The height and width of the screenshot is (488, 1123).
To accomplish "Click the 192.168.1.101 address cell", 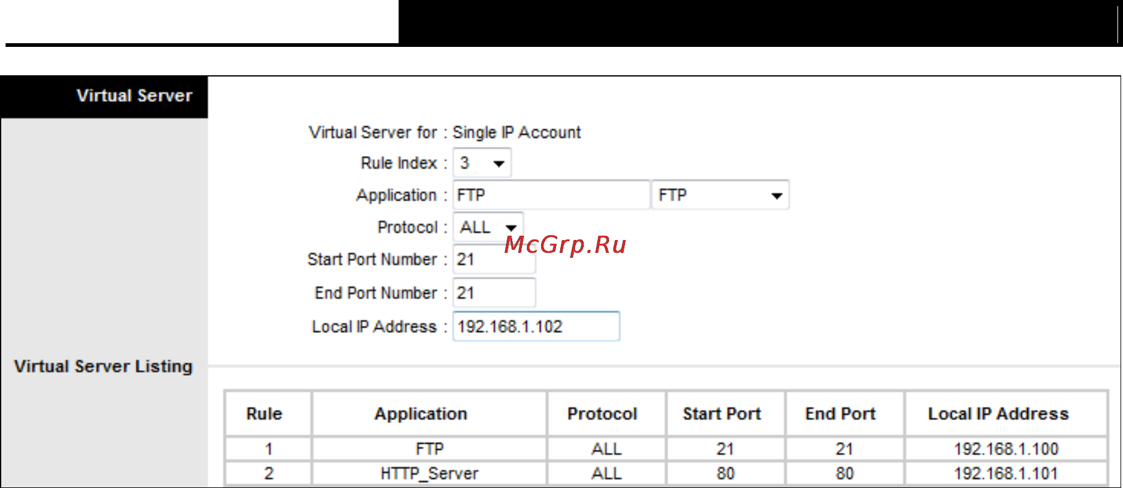I will (x=1006, y=473).
